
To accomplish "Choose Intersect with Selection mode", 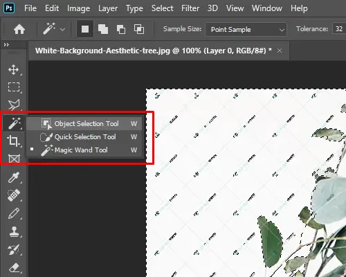I will pyautogui.click(x=139, y=29).
